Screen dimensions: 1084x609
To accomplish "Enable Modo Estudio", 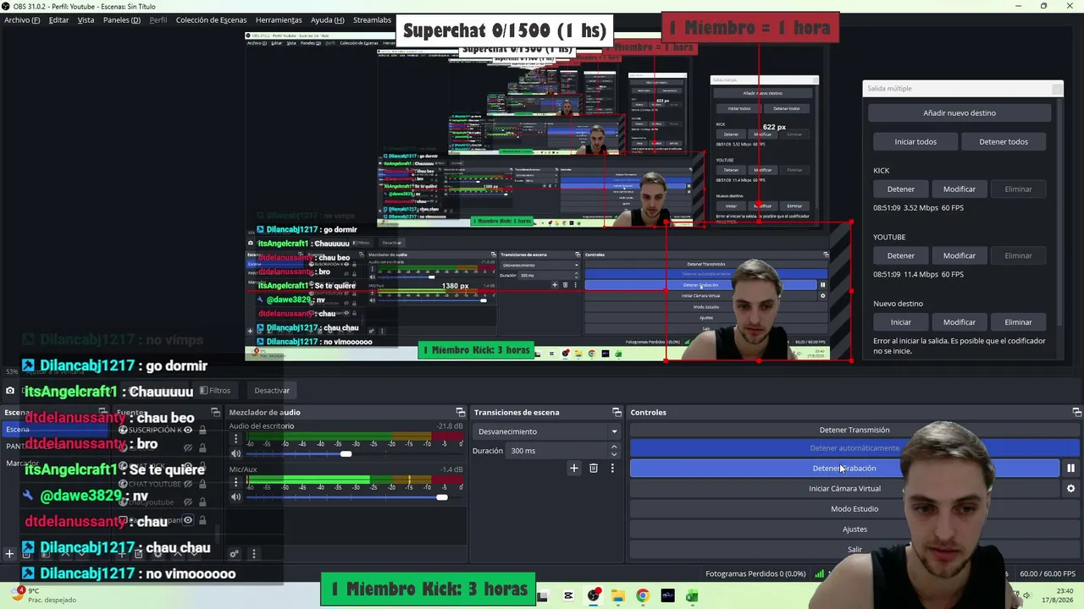I will (x=854, y=508).
